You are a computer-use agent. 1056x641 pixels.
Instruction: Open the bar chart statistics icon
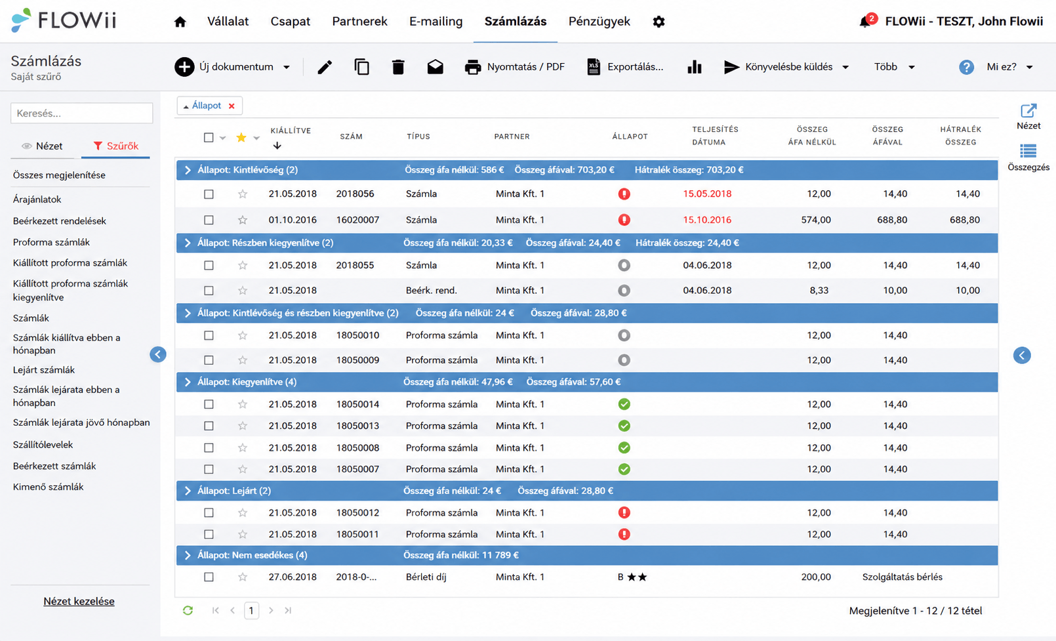[695, 67]
